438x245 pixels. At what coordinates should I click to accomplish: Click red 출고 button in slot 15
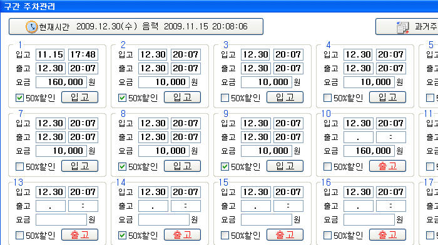click(285, 235)
